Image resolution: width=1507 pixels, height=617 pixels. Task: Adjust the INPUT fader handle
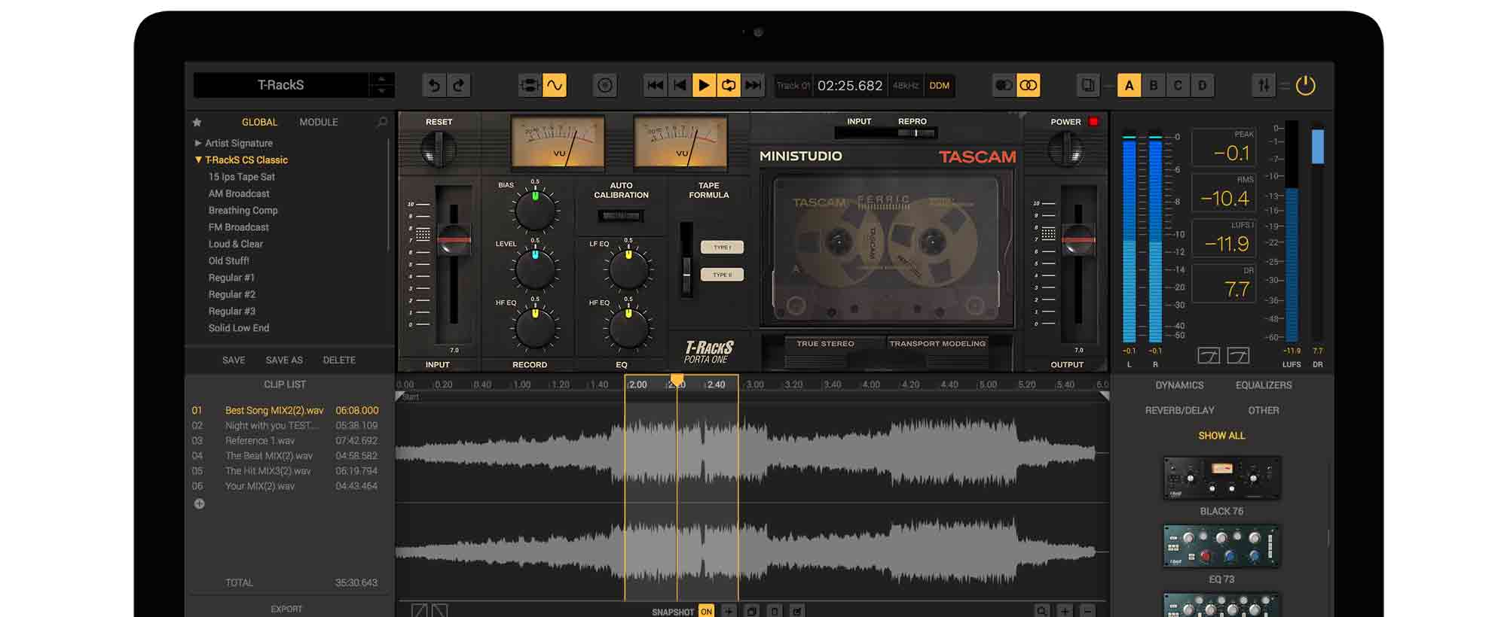(454, 240)
